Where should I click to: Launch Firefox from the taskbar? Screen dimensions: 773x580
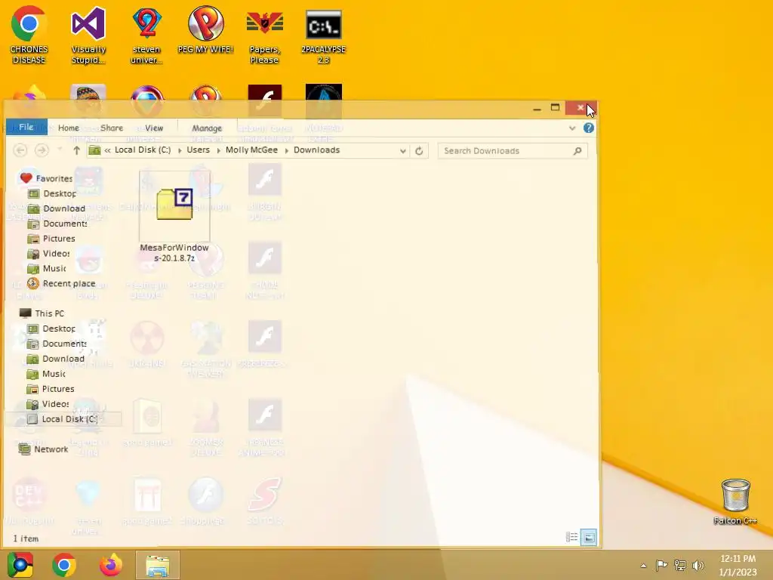pos(110,565)
